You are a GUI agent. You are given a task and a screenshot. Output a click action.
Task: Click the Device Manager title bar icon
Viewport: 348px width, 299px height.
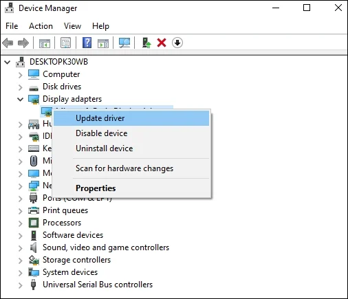(x=10, y=8)
